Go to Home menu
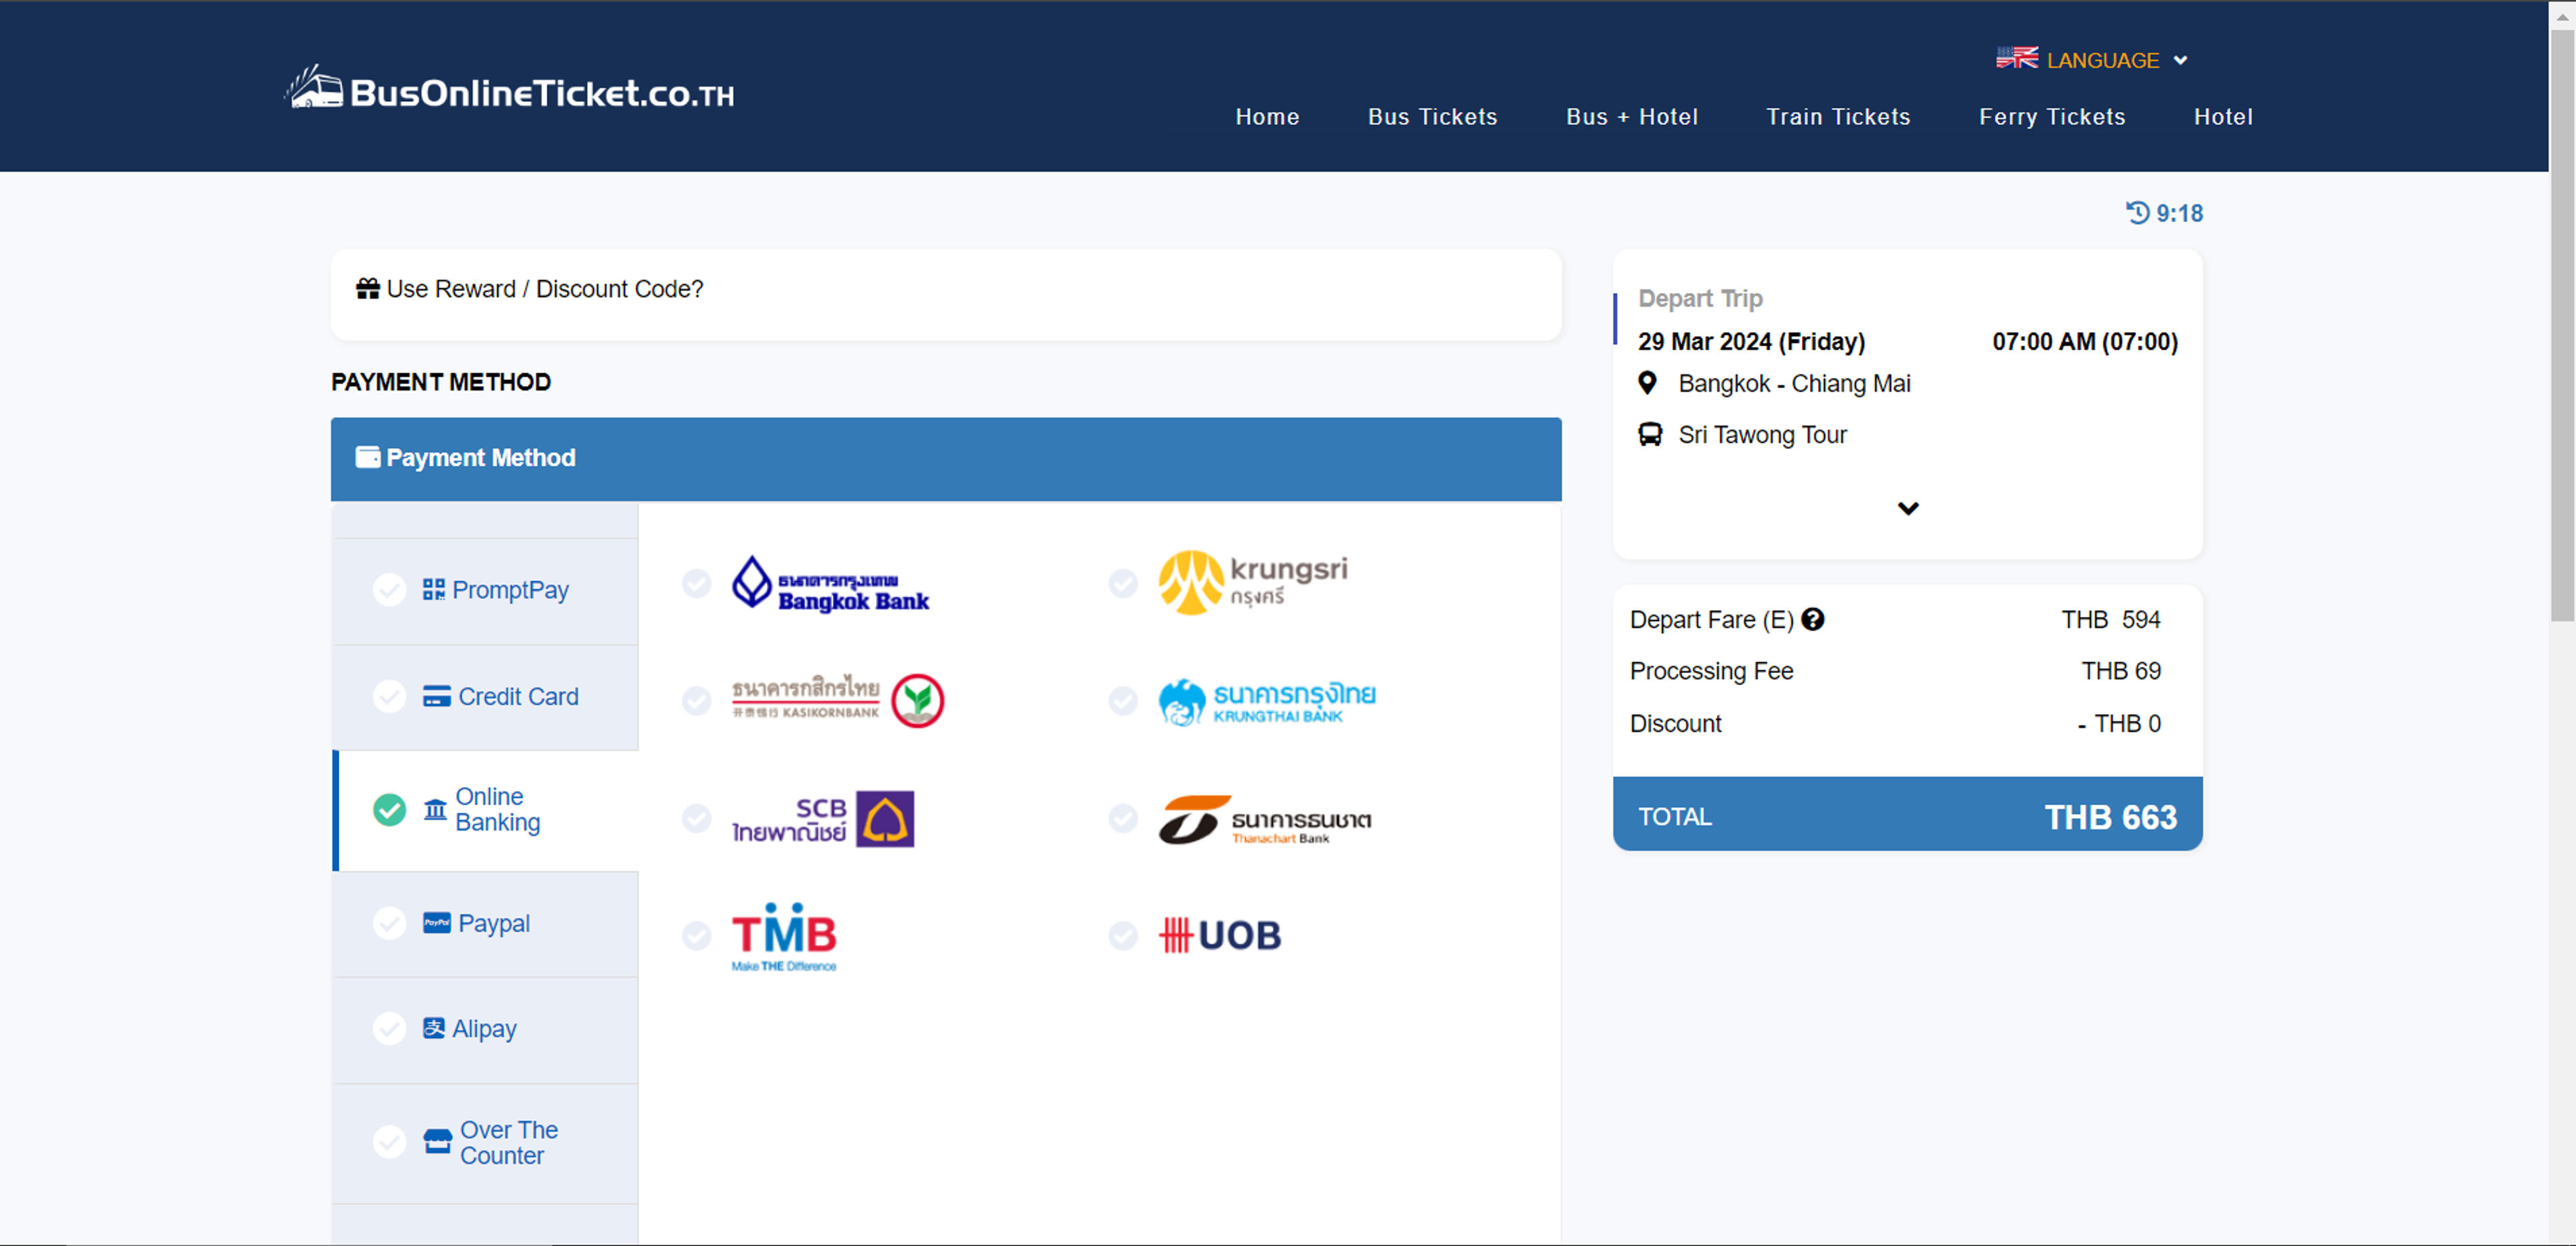Viewport: 2576px width, 1246px height. coord(1267,117)
